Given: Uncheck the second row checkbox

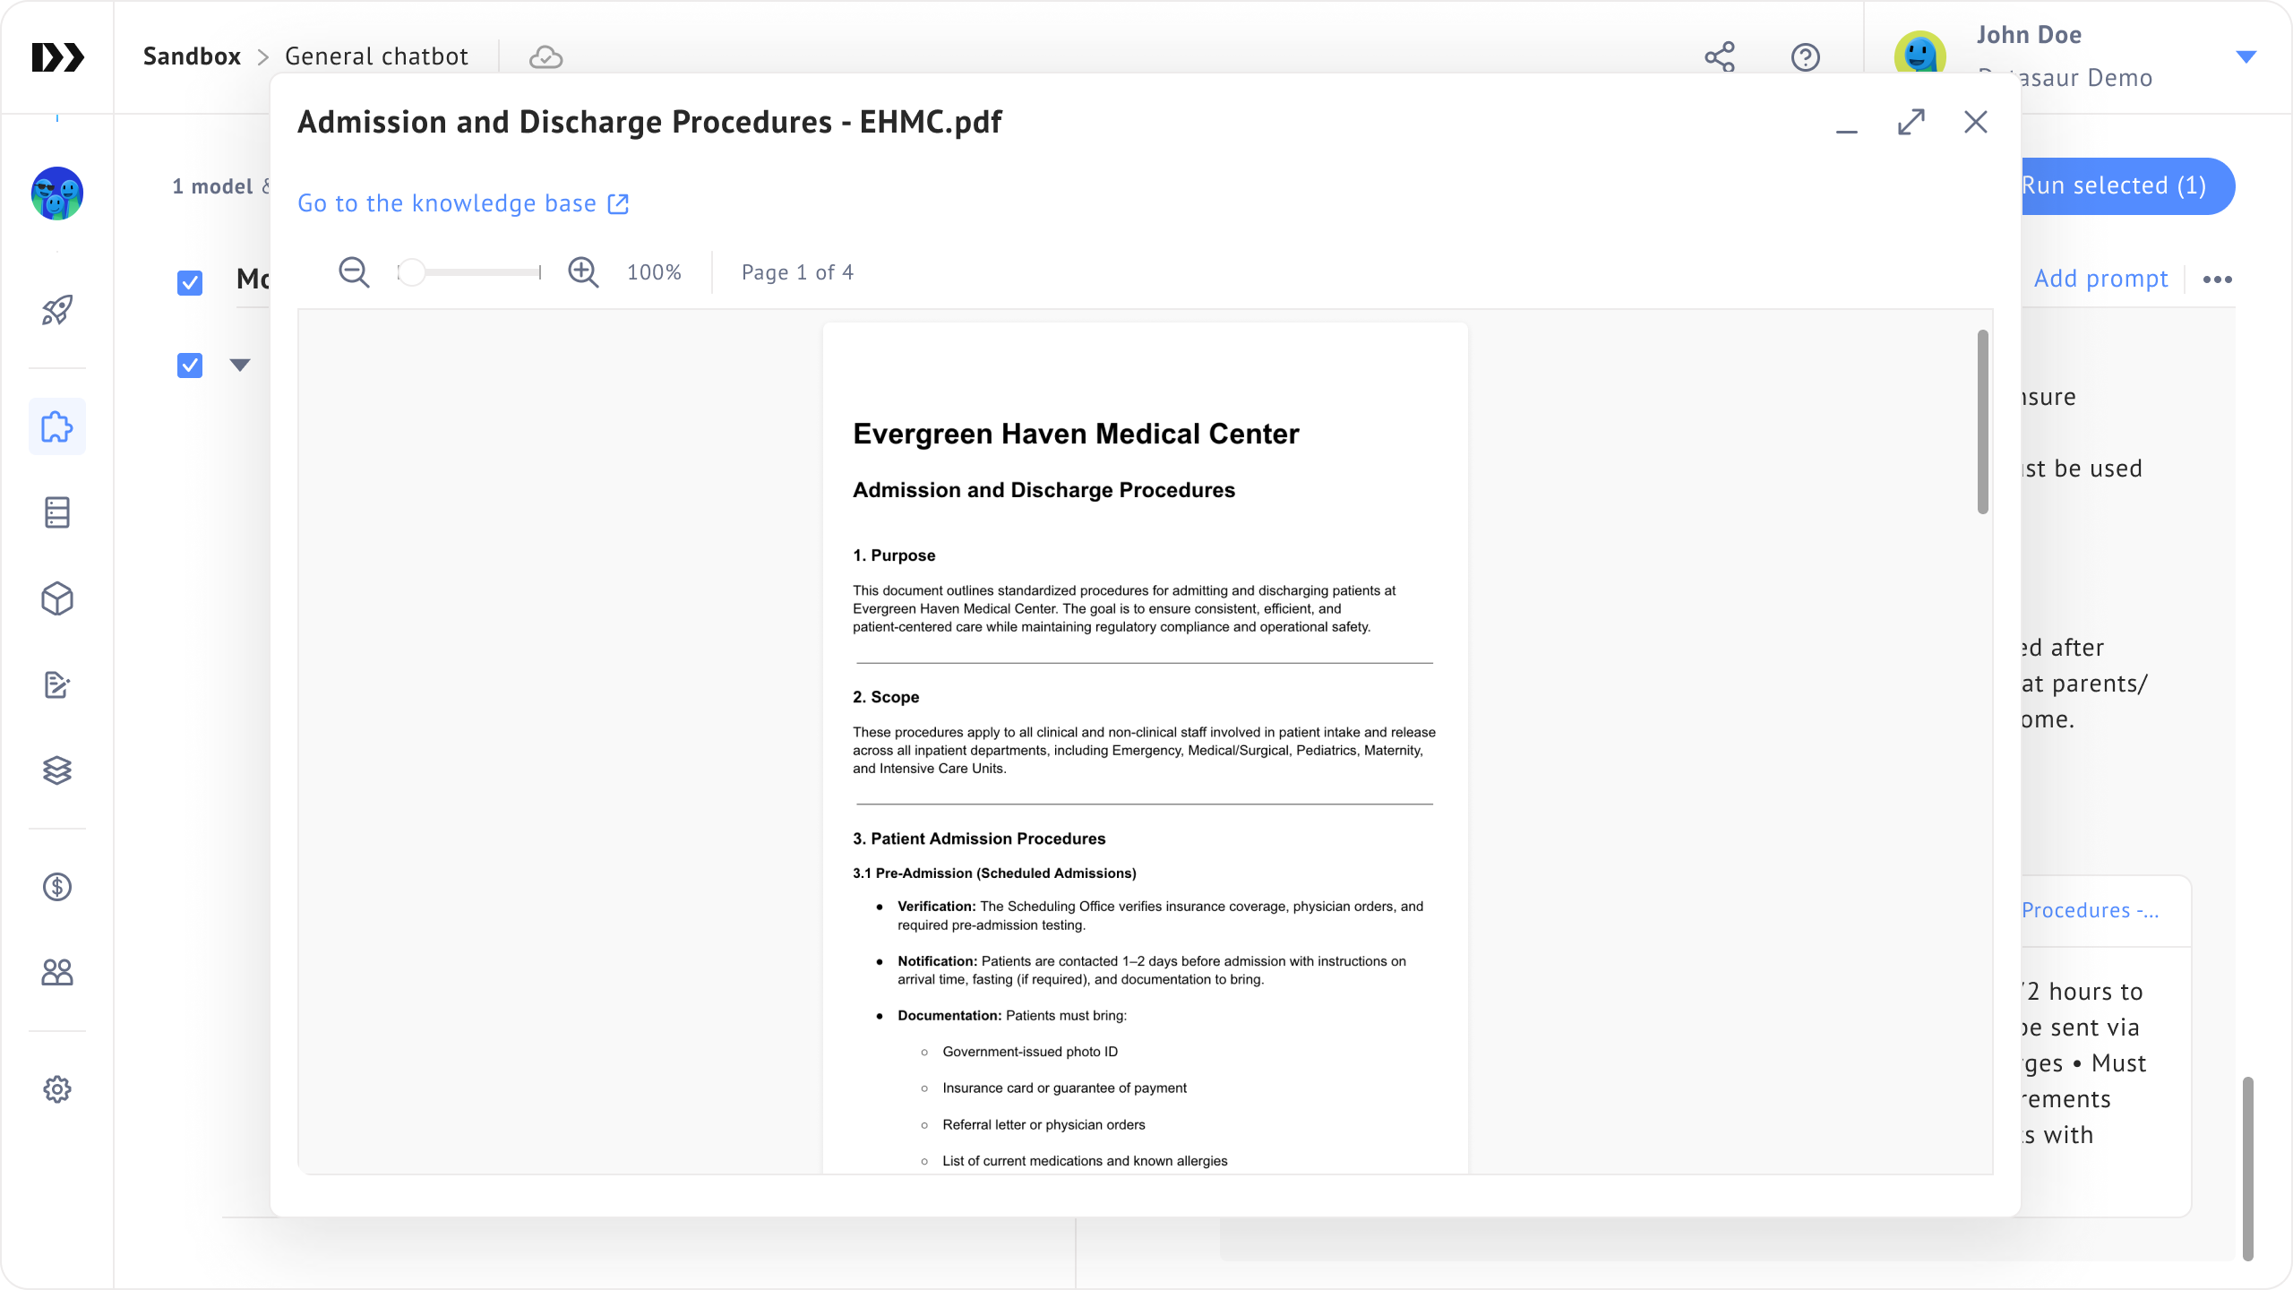Looking at the screenshot, I should (190, 365).
